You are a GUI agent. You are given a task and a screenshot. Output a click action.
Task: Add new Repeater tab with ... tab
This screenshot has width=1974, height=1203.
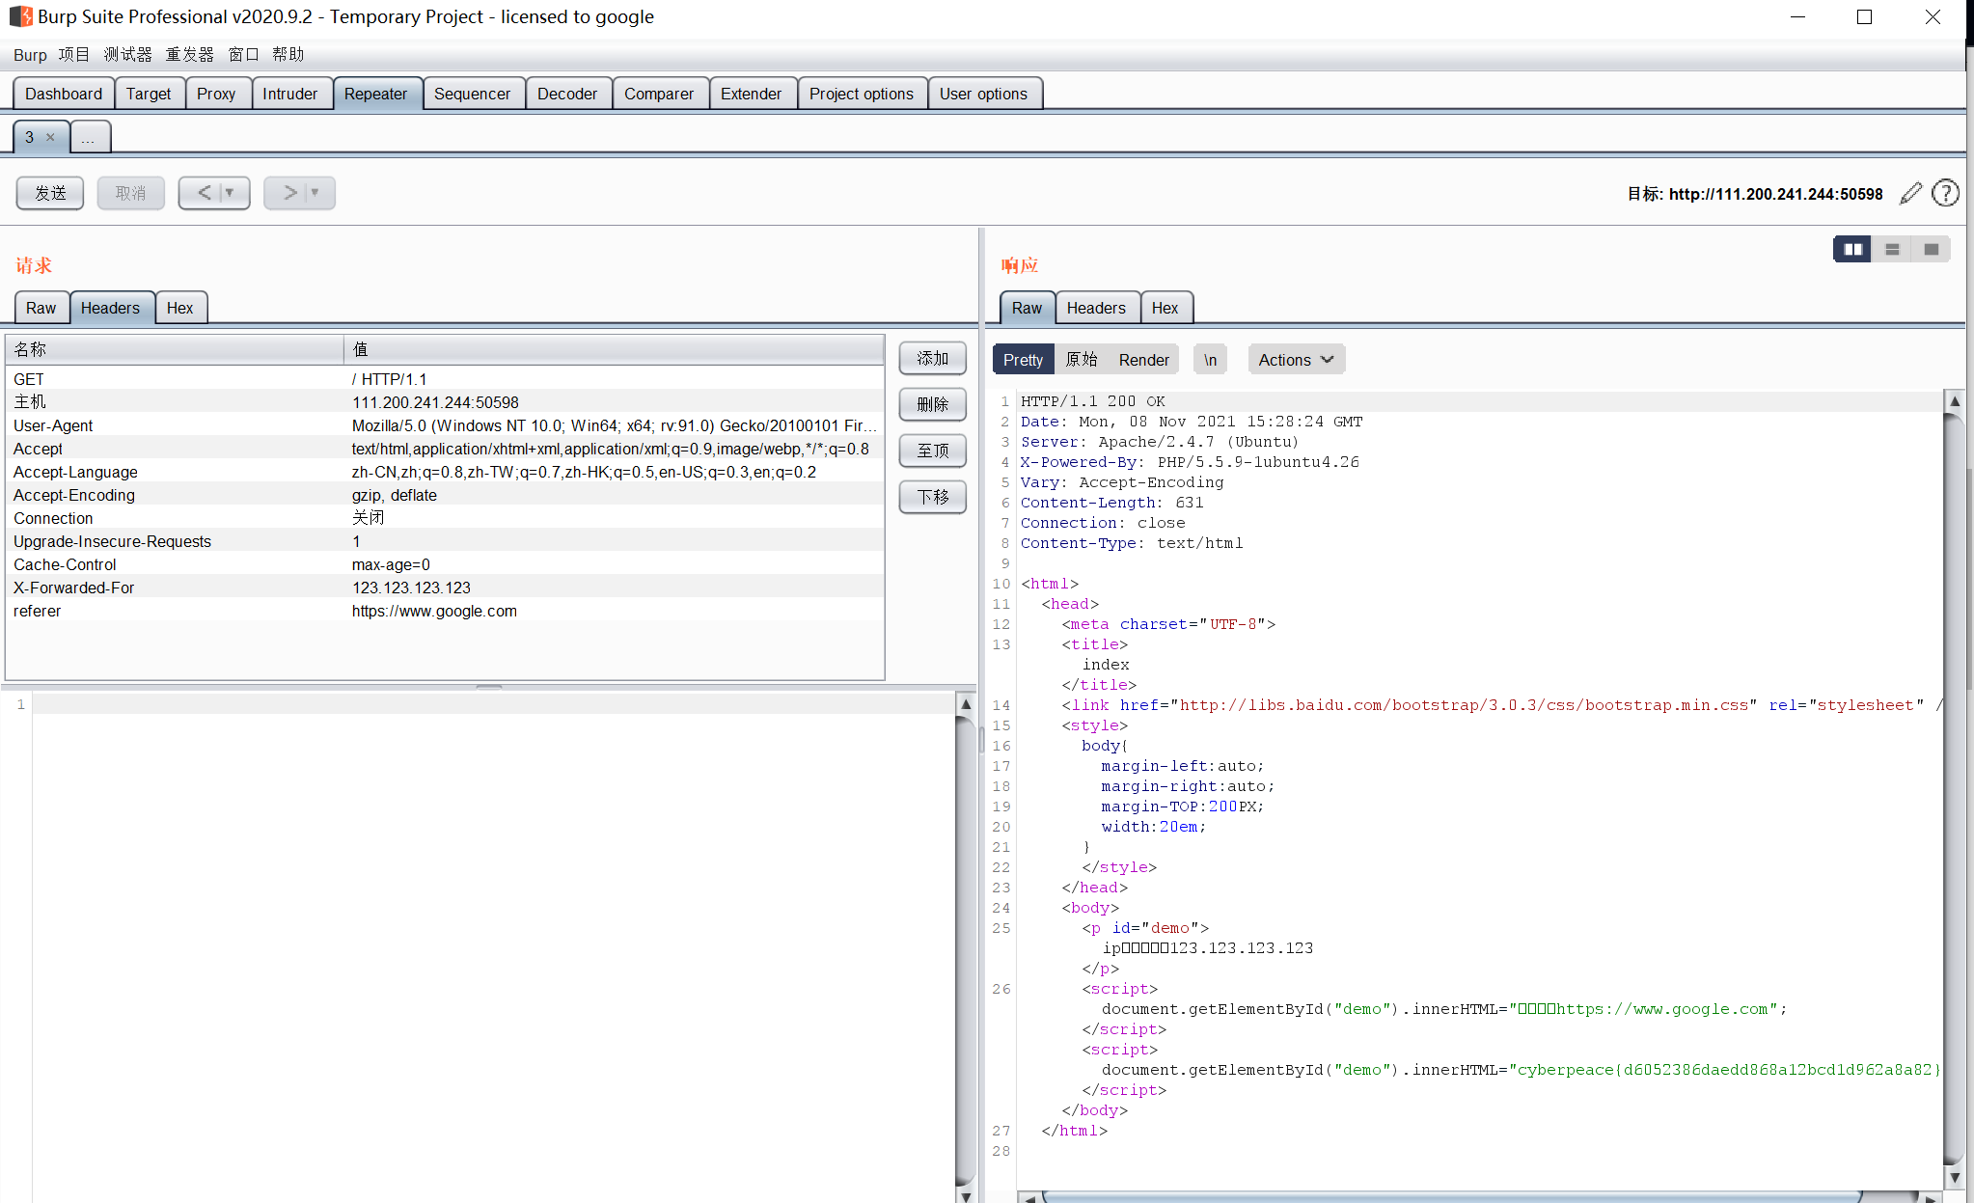click(x=89, y=137)
